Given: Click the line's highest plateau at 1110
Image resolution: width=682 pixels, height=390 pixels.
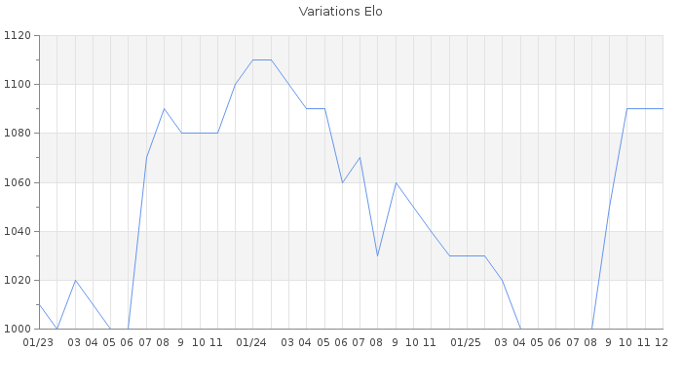Looking at the screenshot, I should [x=262, y=60].
